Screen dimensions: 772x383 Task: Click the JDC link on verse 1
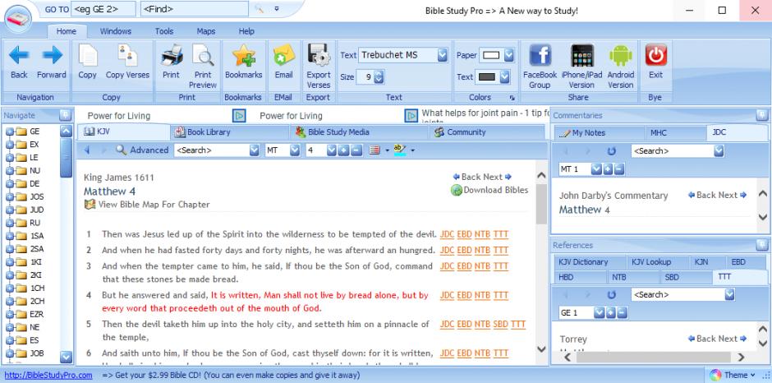coord(447,234)
